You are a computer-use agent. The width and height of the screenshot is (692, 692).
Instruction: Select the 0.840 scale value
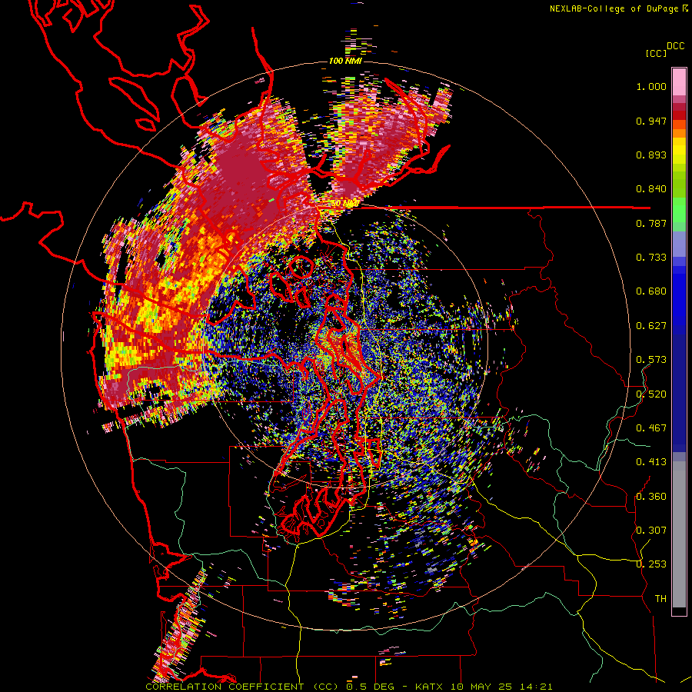(x=651, y=189)
